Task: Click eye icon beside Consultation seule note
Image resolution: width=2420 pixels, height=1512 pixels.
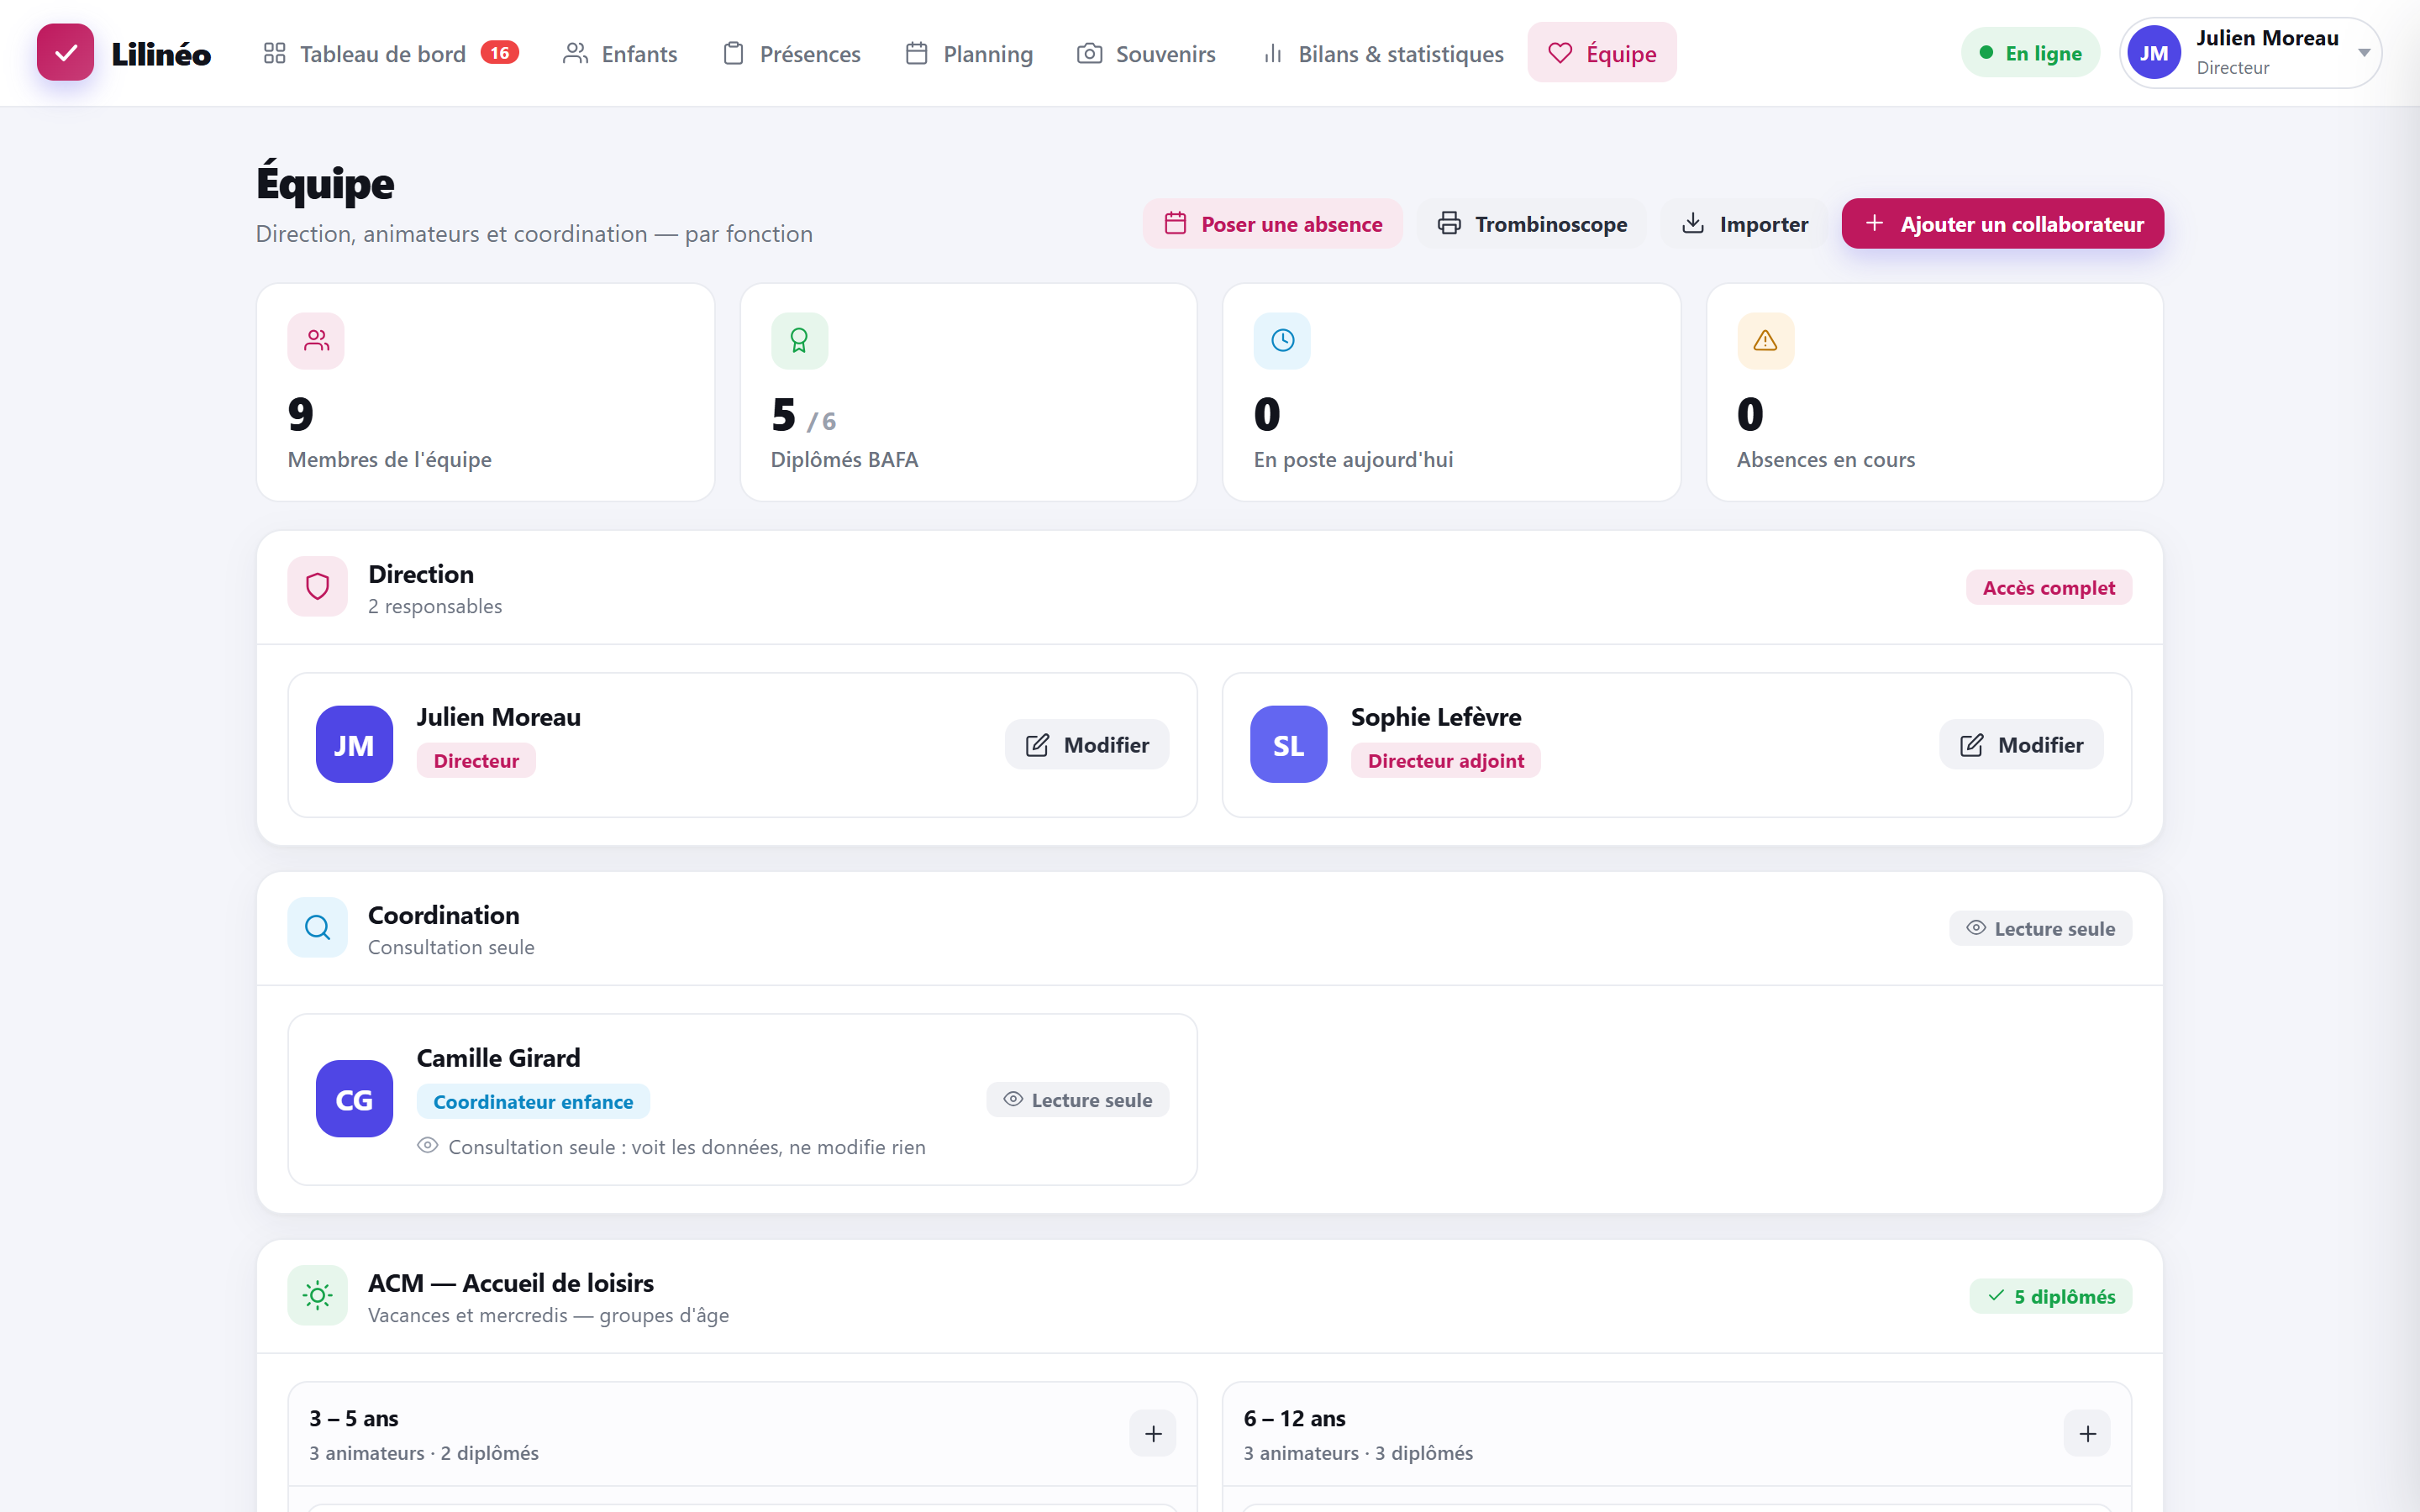Action: point(428,1146)
